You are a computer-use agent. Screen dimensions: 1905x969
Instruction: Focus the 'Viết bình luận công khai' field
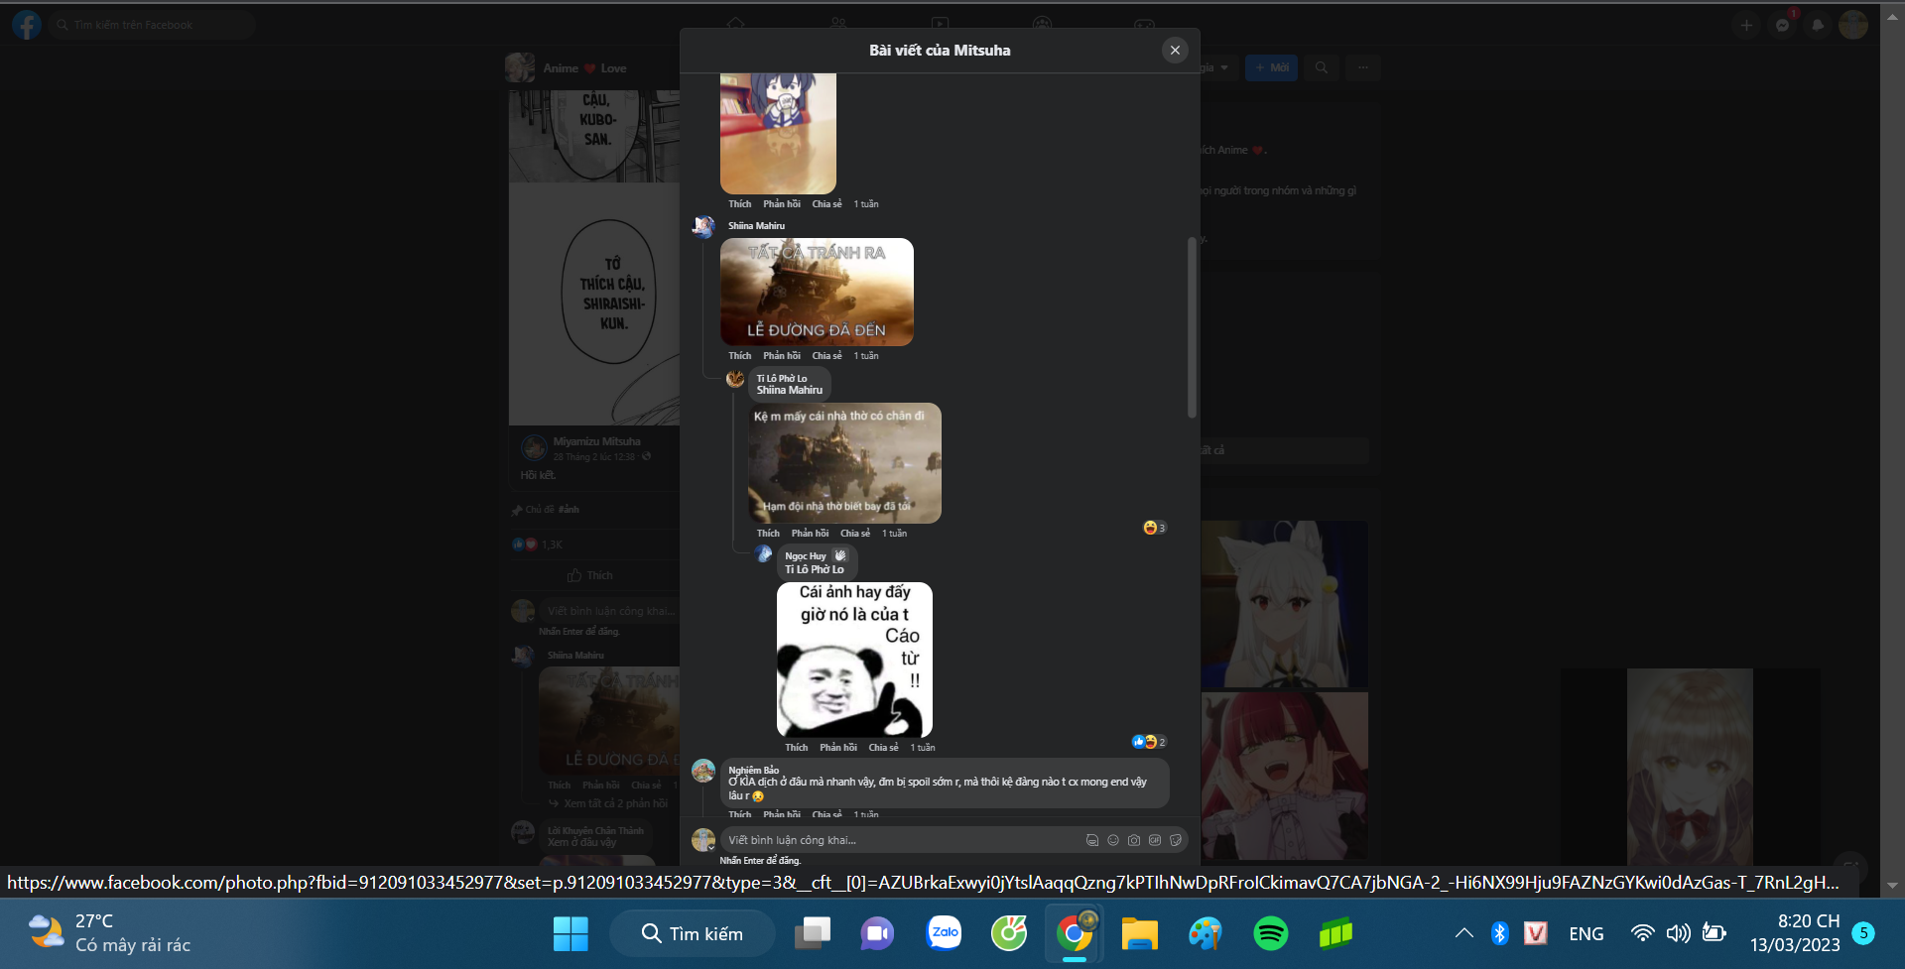pyautogui.click(x=898, y=840)
